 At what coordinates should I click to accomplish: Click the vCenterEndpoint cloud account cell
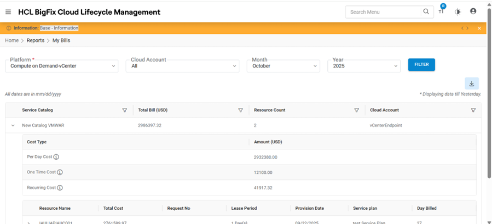click(386, 125)
